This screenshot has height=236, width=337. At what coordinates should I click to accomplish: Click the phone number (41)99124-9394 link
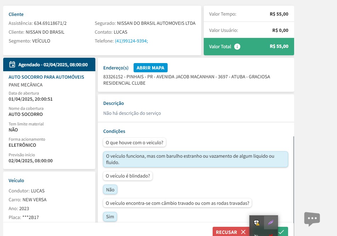point(131,41)
